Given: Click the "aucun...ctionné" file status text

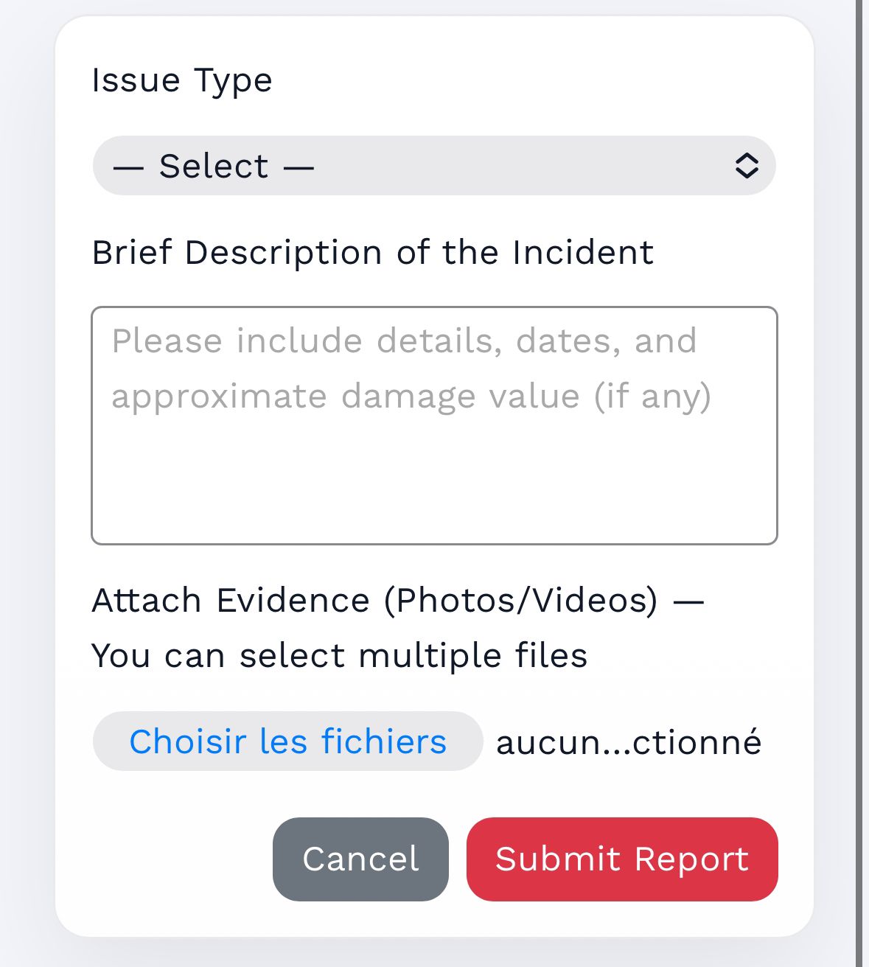Looking at the screenshot, I should click(628, 742).
